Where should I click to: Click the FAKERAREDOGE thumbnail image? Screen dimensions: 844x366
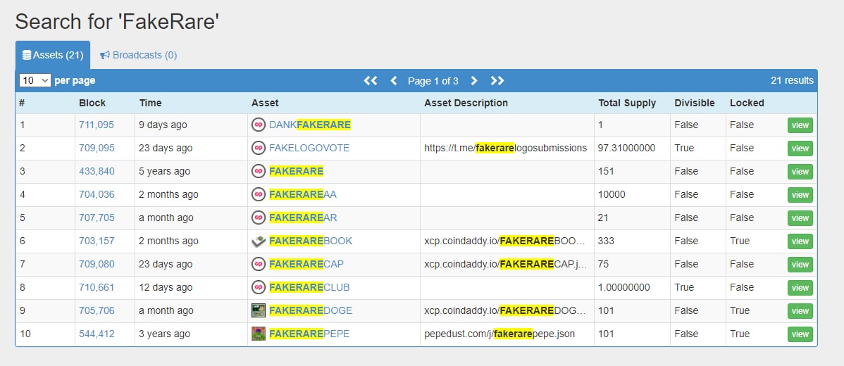(x=259, y=310)
